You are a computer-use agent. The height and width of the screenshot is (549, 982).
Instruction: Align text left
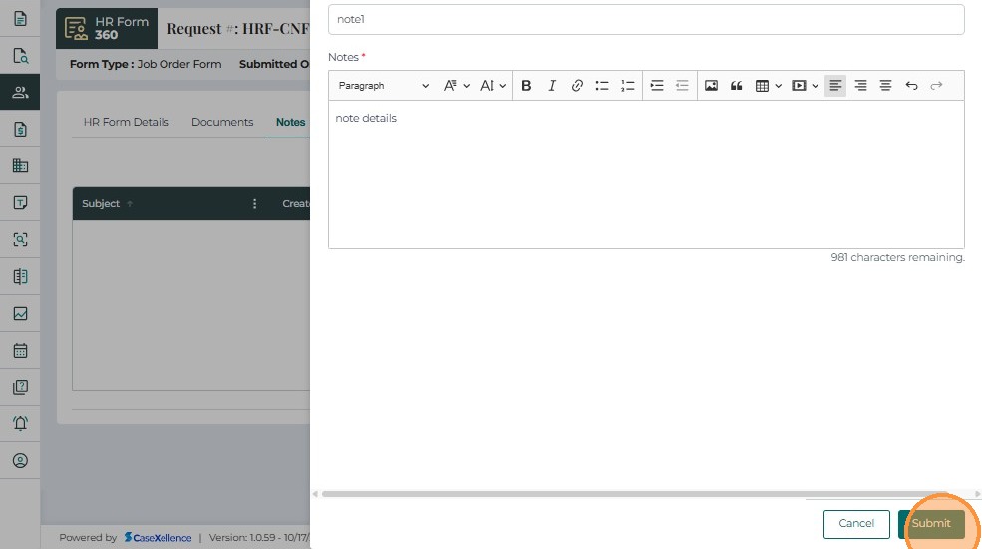[x=835, y=85]
